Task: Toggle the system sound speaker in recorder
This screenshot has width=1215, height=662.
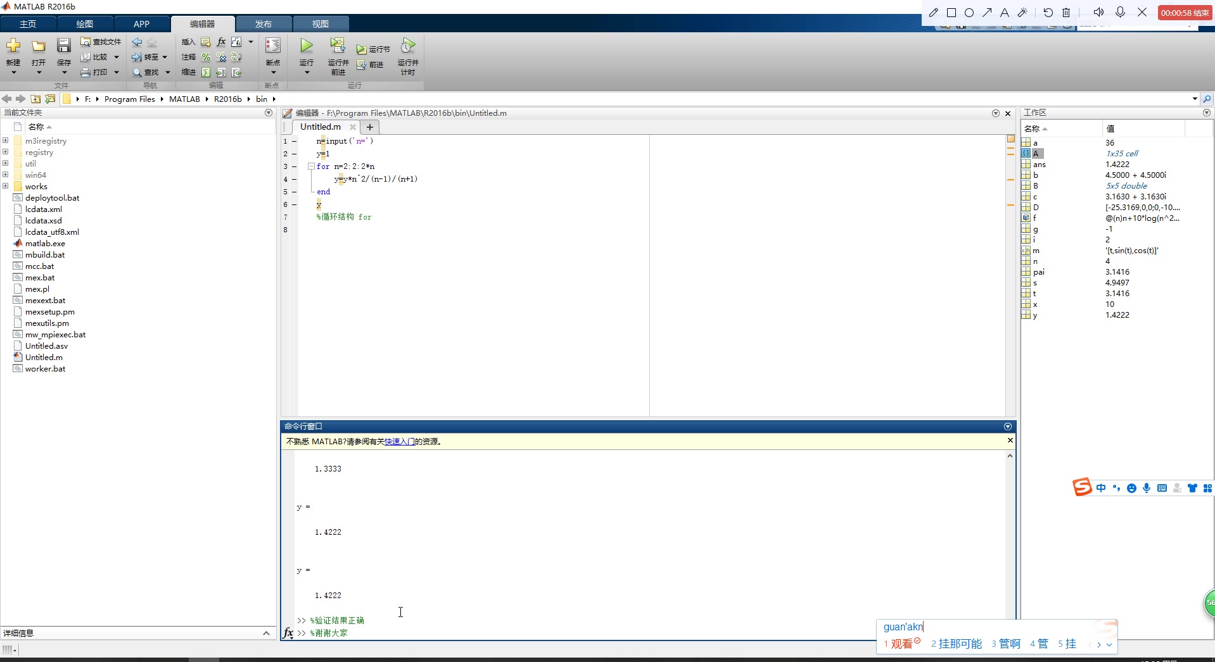Action: 1099,12
